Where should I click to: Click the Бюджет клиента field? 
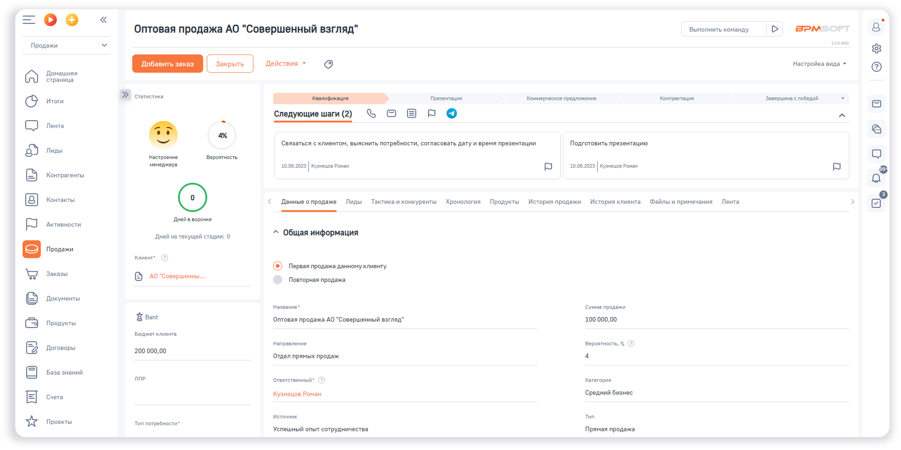point(192,351)
